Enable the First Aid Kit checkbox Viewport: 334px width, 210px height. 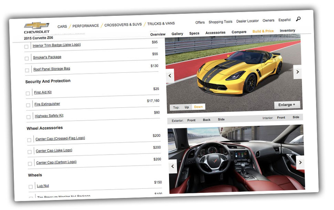(28, 93)
